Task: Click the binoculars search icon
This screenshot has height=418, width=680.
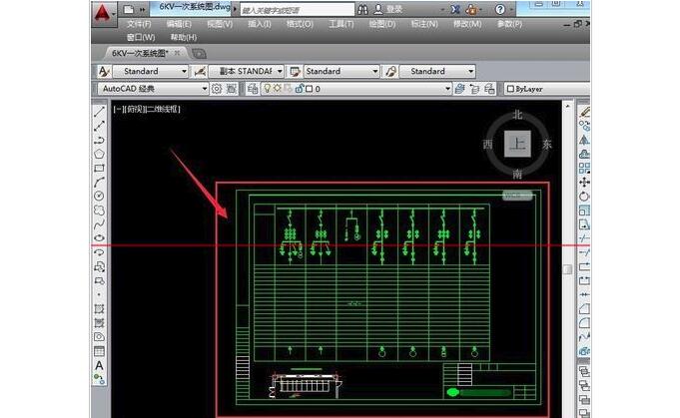Action: [362, 10]
